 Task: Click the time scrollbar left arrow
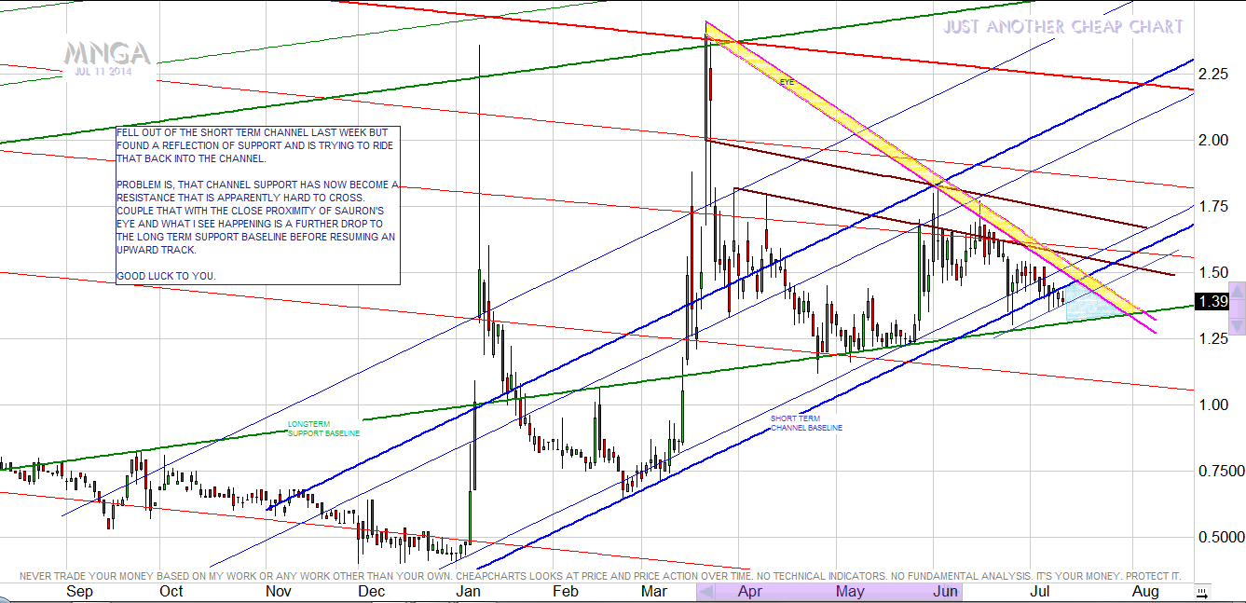(x=707, y=592)
